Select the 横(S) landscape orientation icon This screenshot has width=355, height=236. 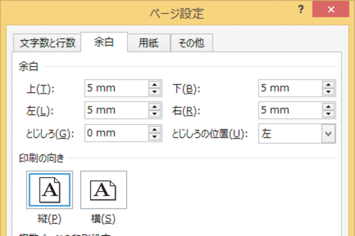[x=104, y=190]
